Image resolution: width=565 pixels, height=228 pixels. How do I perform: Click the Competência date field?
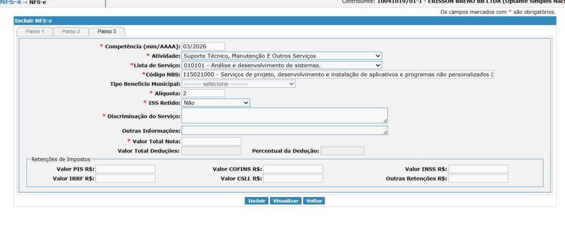point(203,46)
